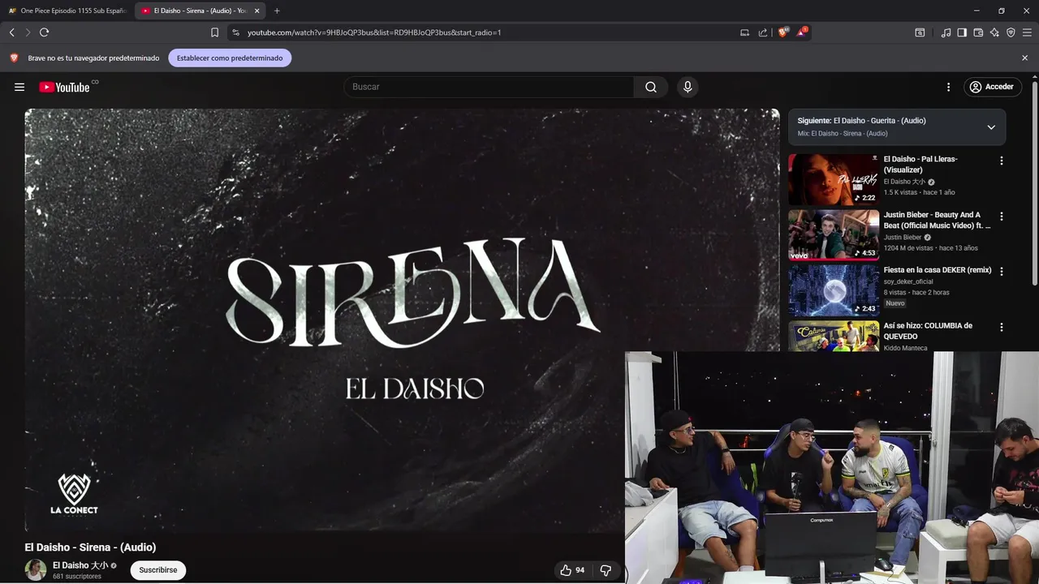The height and width of the screenshot is (584, 1039).
Task: Click video title "El Daisho - Sirena - (Audio)"
Action: point(90,547)
